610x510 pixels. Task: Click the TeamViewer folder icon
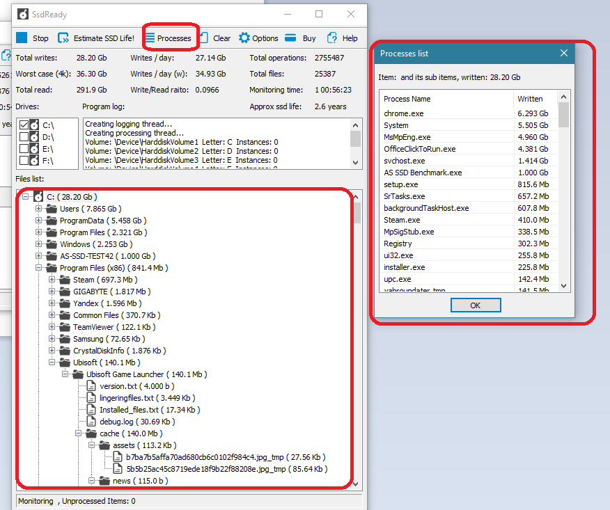click(x=65, y=327)
